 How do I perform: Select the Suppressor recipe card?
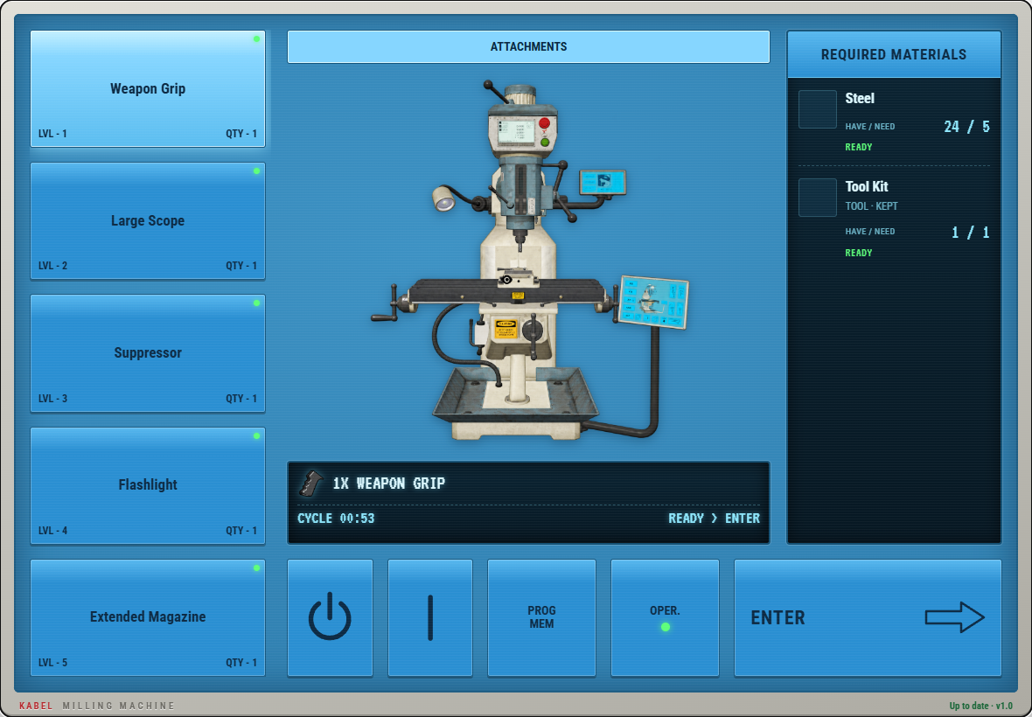148,353
